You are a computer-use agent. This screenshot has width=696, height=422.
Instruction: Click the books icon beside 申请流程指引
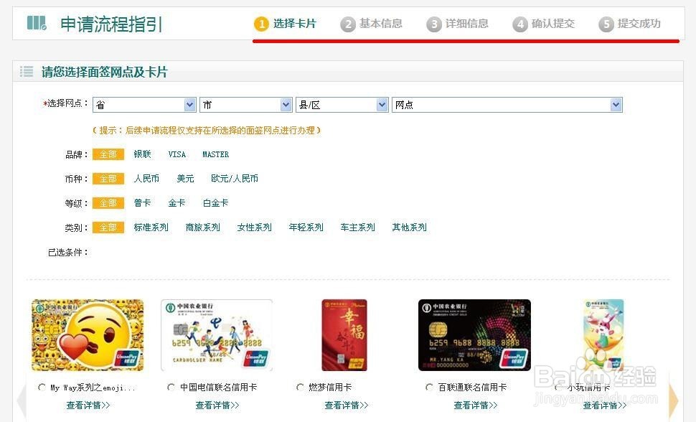(37, 23)
